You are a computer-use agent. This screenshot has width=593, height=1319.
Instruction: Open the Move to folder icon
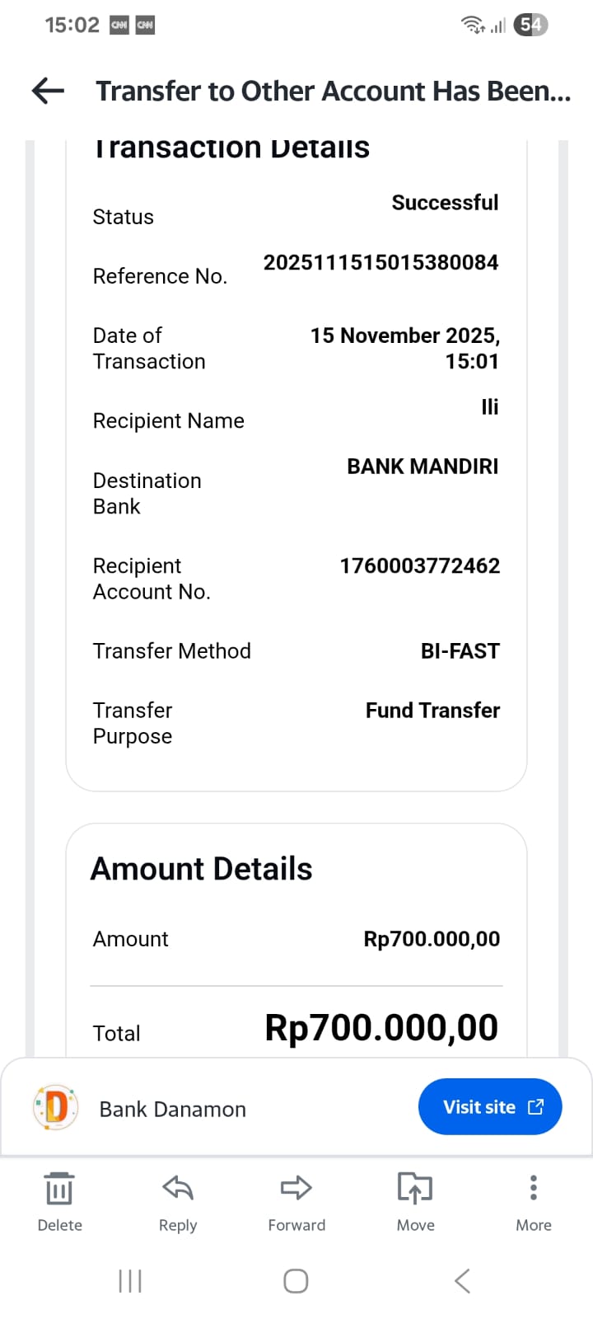tap(415, 1189)
